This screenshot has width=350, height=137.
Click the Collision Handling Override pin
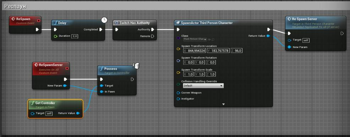click(178, 84)
